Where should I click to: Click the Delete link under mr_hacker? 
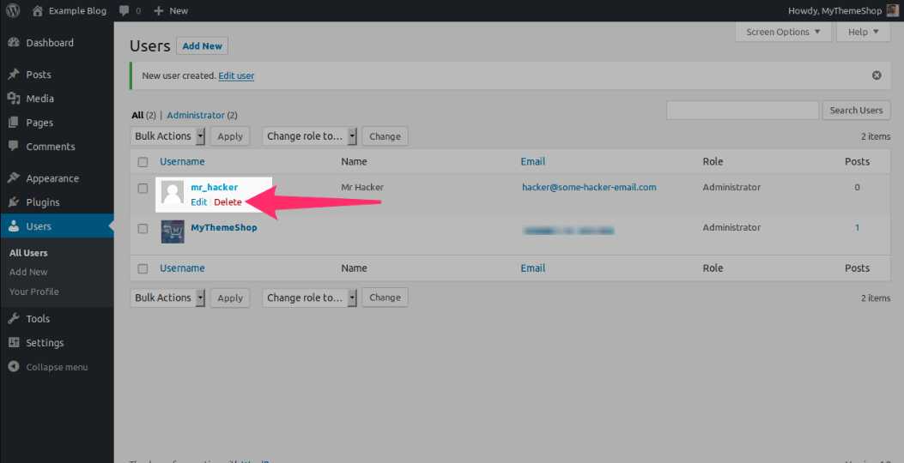[x=228, y=202]
